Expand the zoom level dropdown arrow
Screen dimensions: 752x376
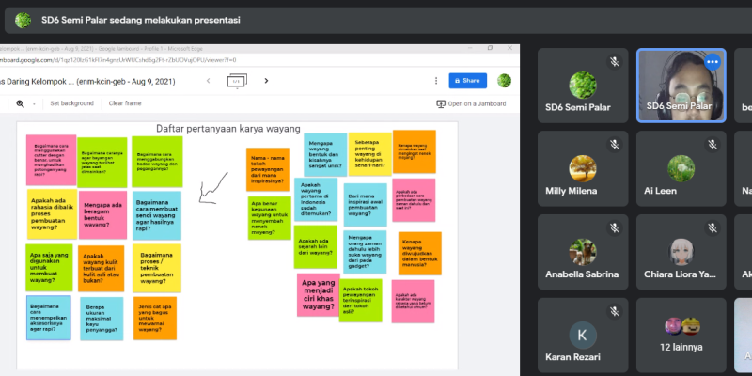pos(34,104)
